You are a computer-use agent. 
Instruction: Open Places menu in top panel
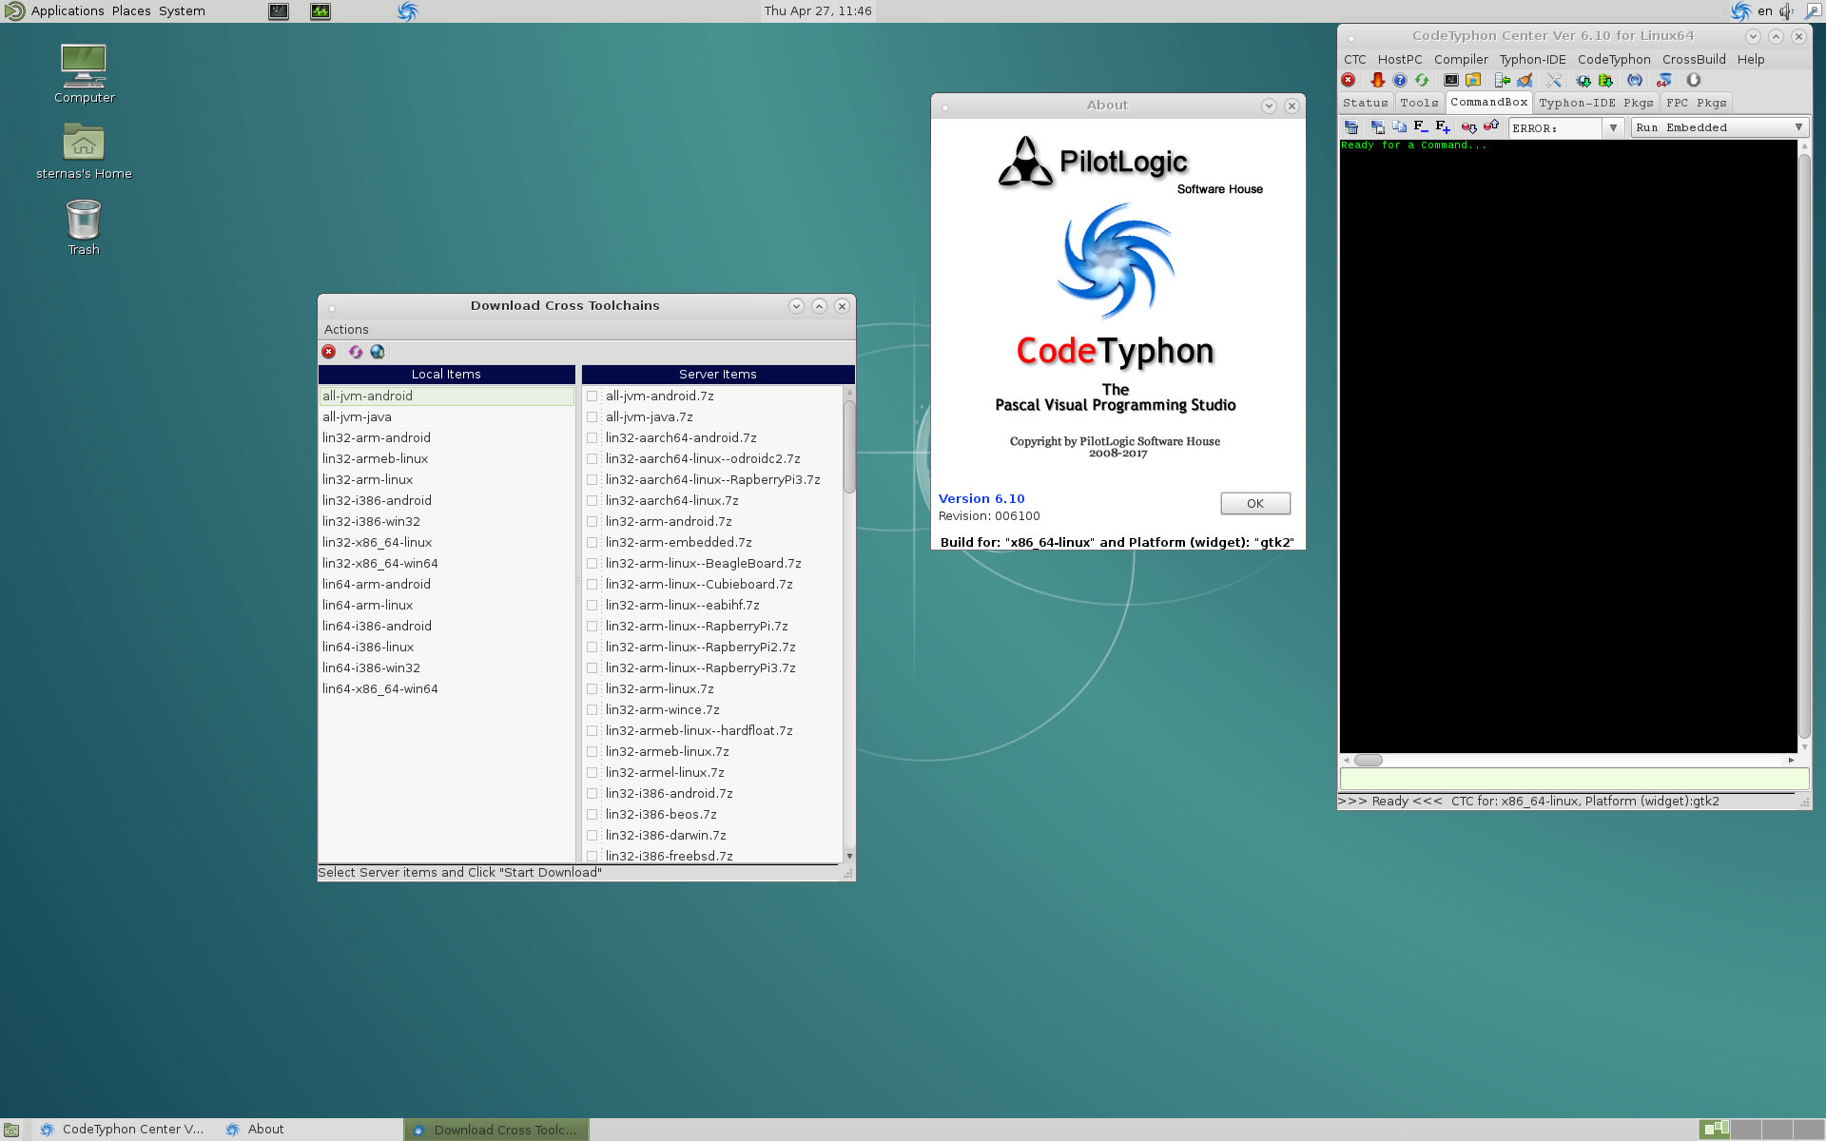pos(131,10)
